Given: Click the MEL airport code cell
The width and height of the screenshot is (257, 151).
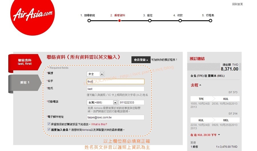Looking at the screenshot, I should click(226, 120).
